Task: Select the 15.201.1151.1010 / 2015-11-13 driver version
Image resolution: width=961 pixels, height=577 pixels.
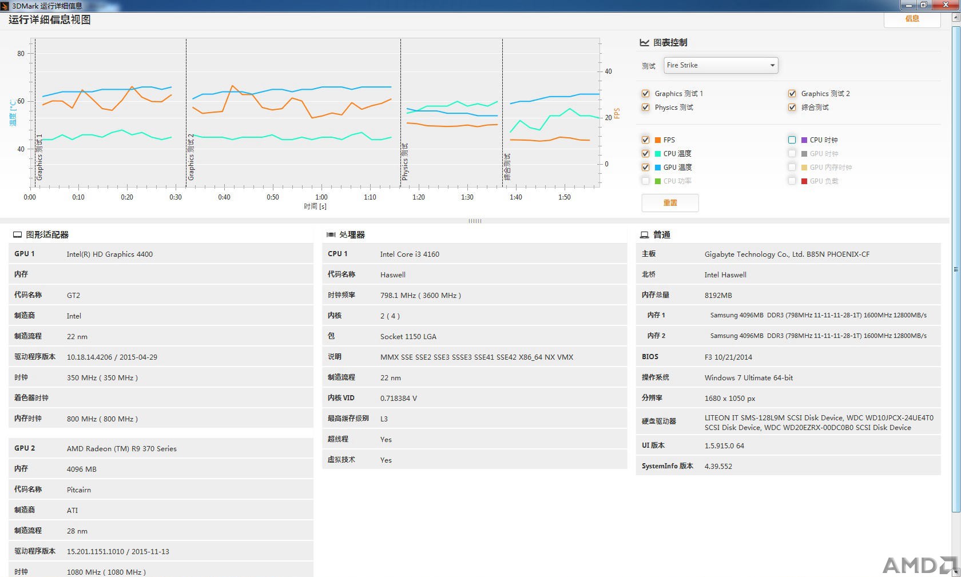Action: [118, 552]
